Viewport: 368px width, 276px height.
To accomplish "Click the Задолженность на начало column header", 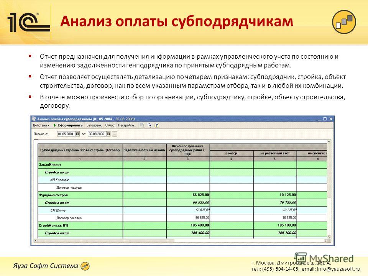I will tap(145, 150).
